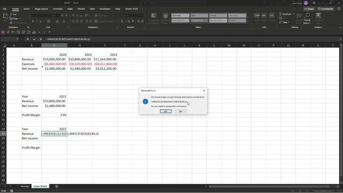343x193 pixels.
Task: Click the Cut scissors icon
Action: 11,14
